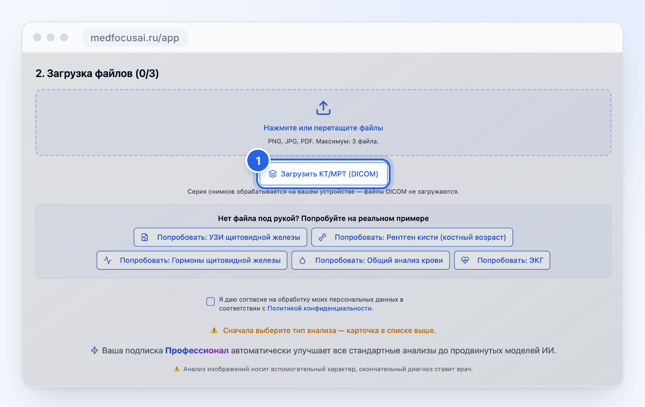Click the file icon beside УЗИ щитовидной железы
The height and width of the screenshot is (407, 645).
click(145, 237)
